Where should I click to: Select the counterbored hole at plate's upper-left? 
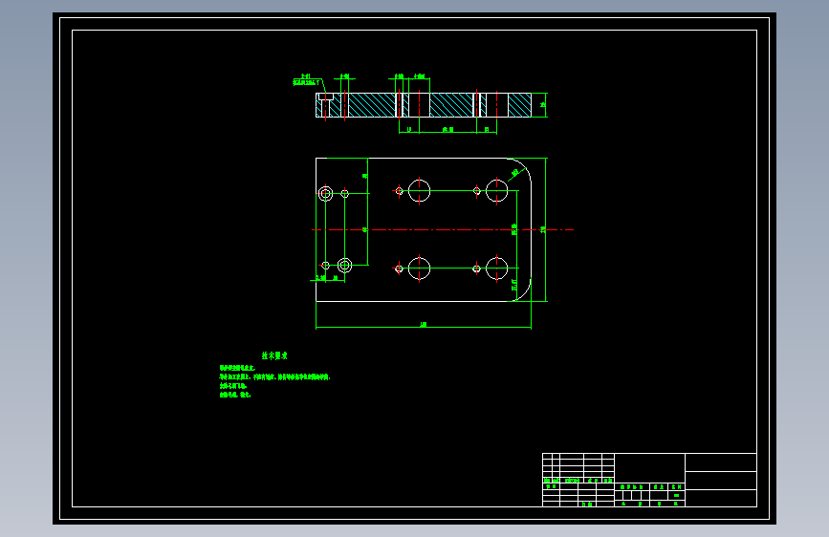(x=326, y=193)
